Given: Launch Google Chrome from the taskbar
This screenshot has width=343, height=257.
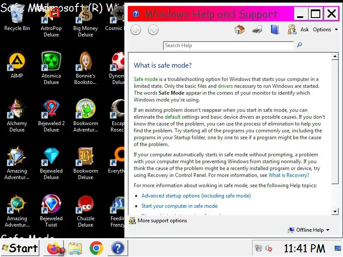Looking at the screenshot, I should pyautogui.click(x=96, y=248).
